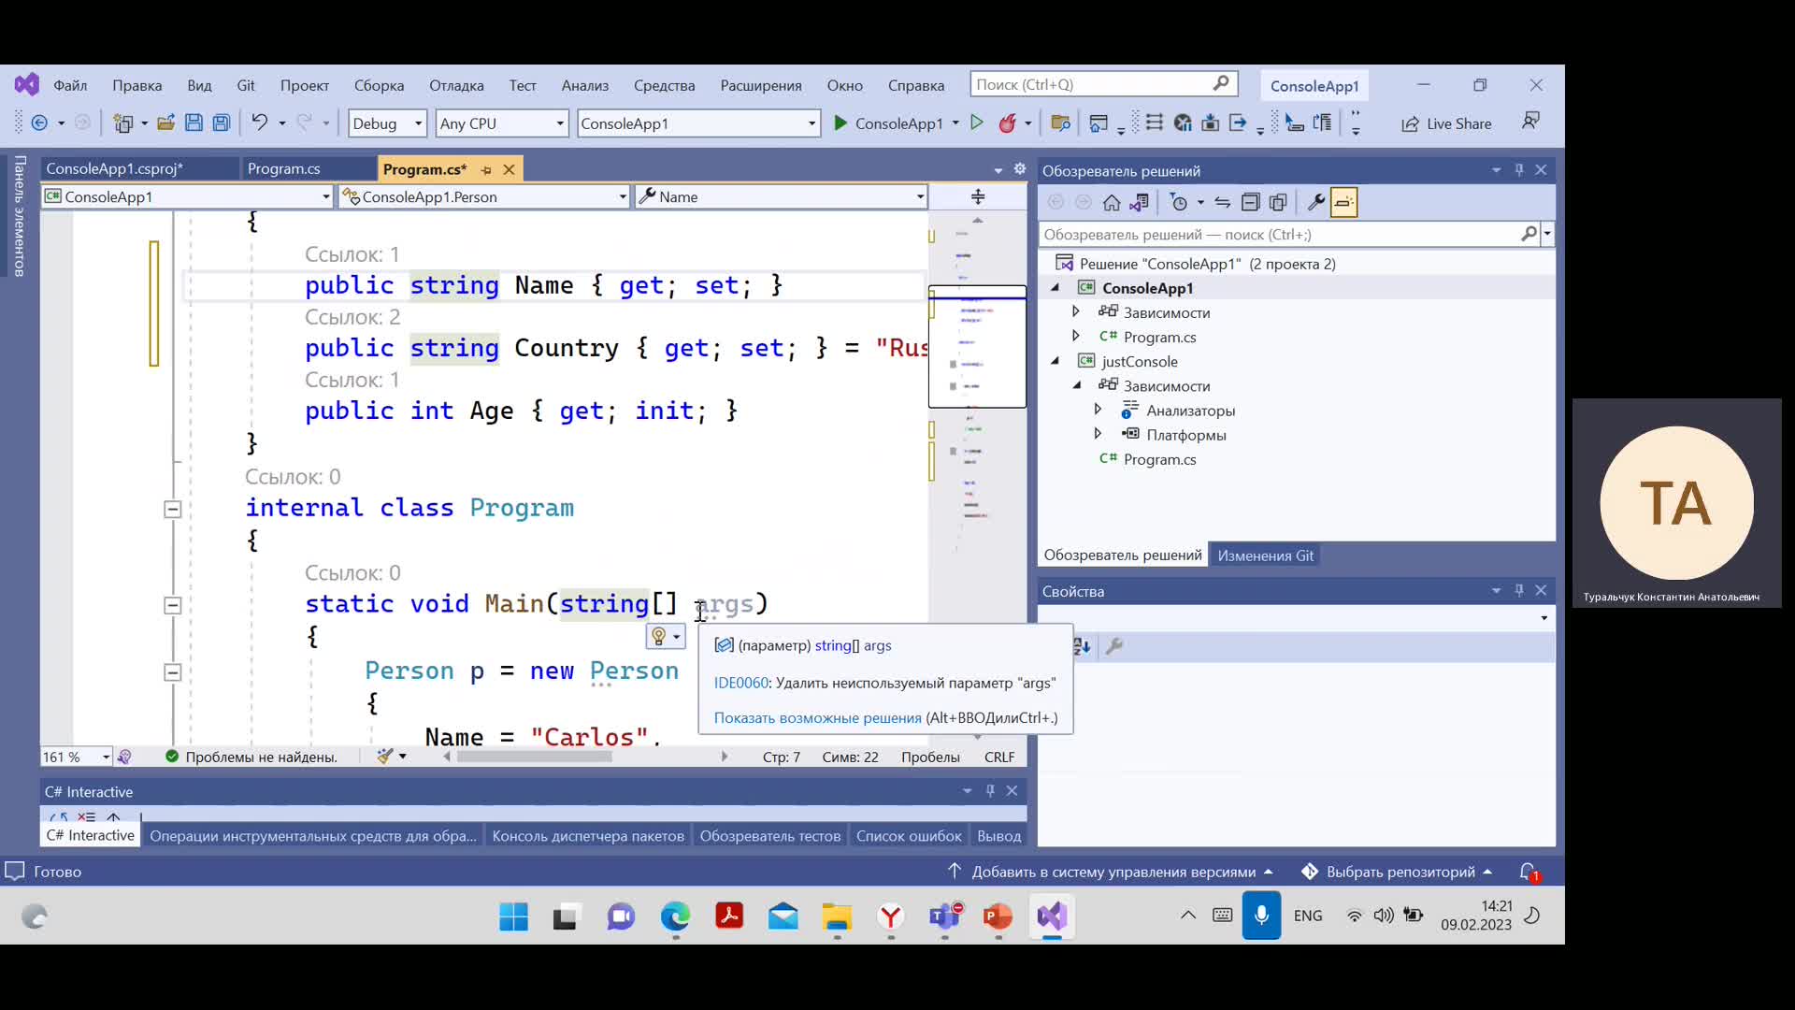This screenshot has width=1795, height=1010.
Task: Click the lightbulb quick actions icon
Action: pyautogui.click(x=659, y=637)
